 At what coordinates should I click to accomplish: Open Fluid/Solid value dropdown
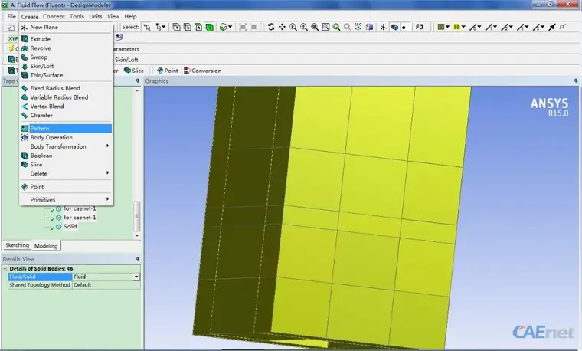point(136,277)
